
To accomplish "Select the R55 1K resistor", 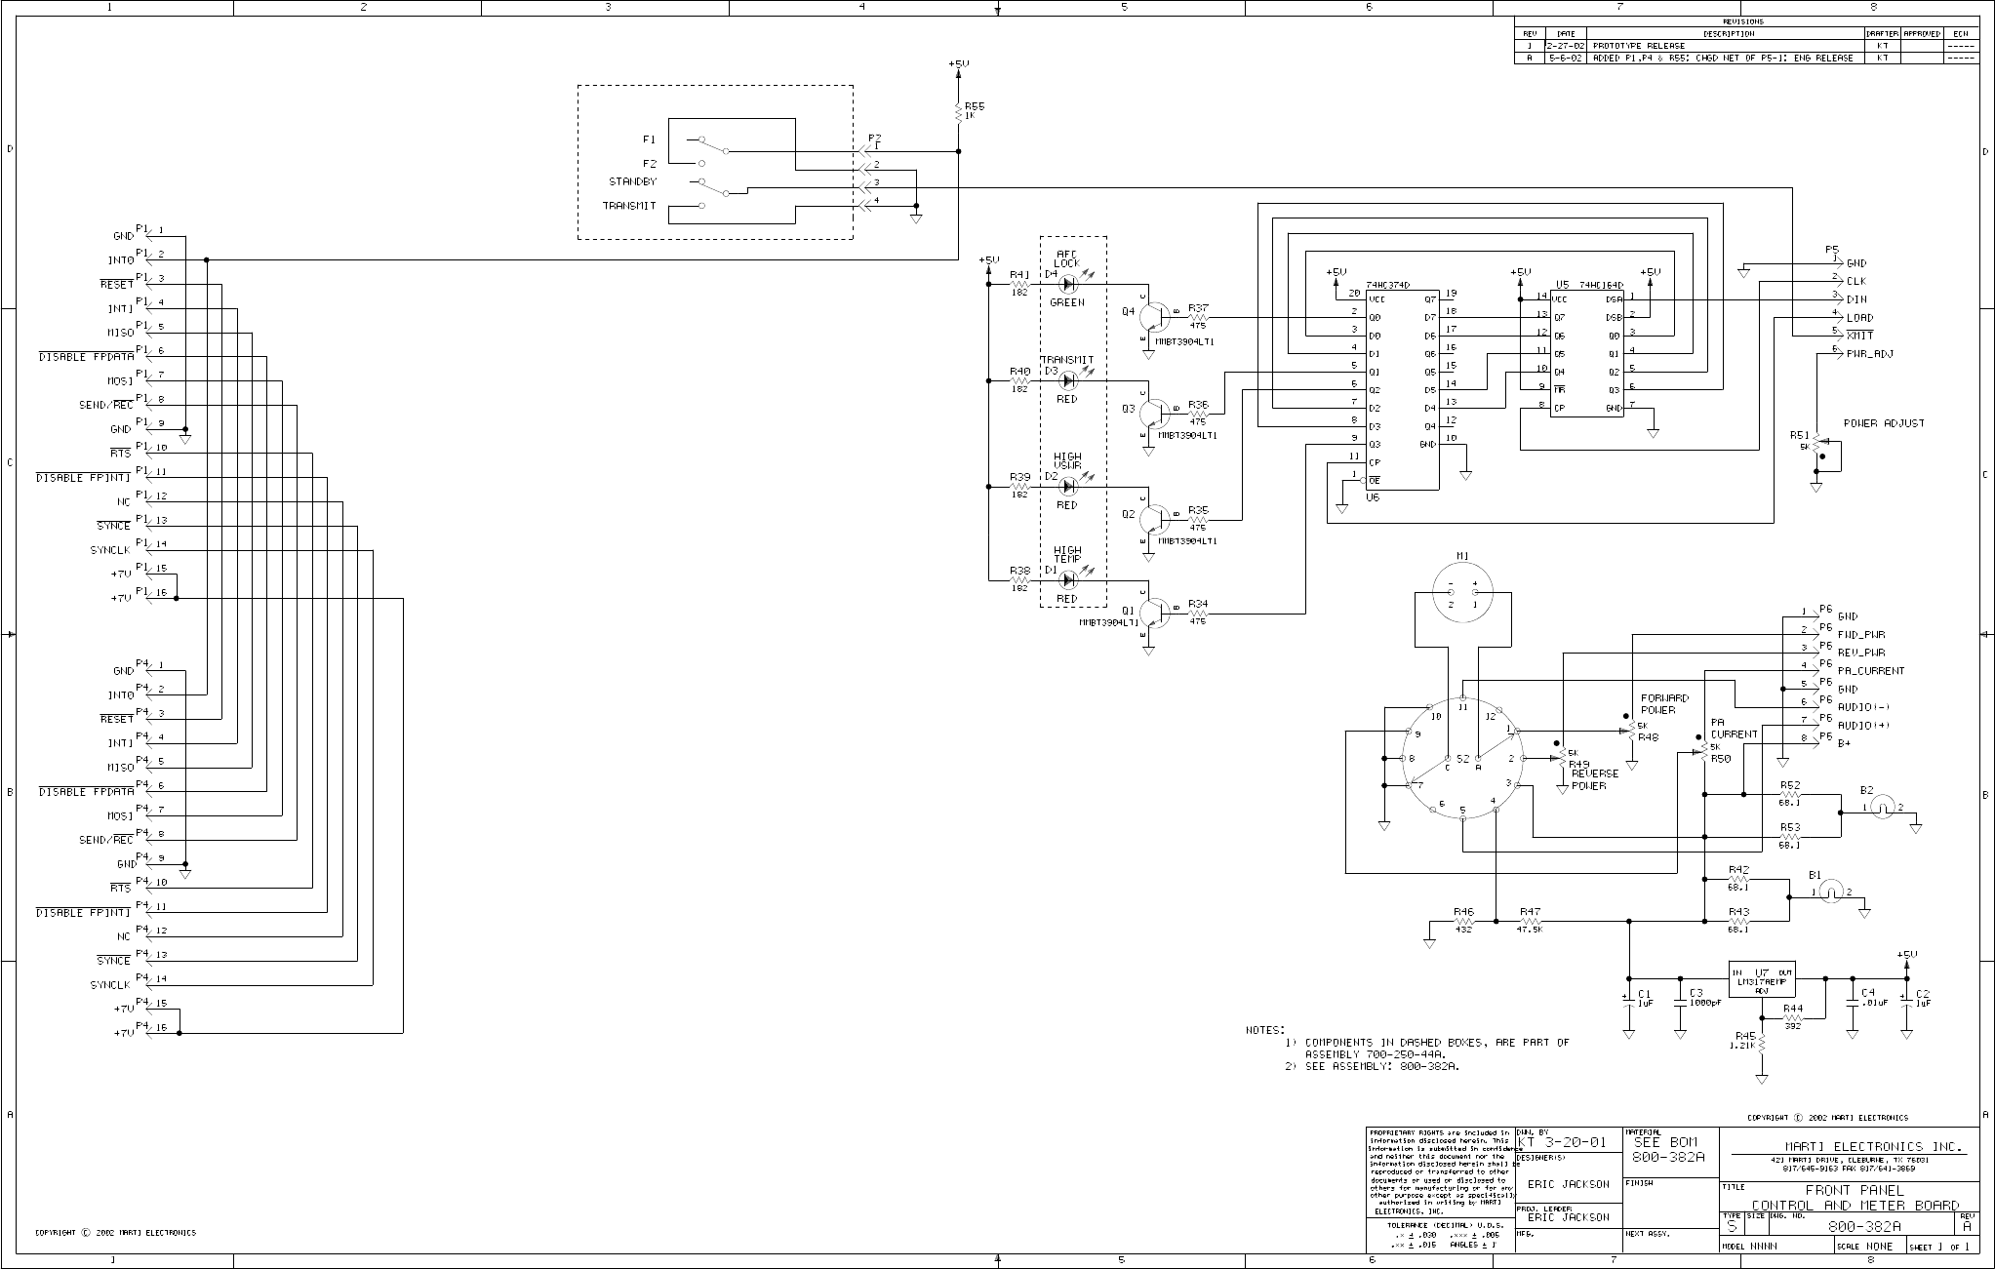I will (x=959, y=113).
